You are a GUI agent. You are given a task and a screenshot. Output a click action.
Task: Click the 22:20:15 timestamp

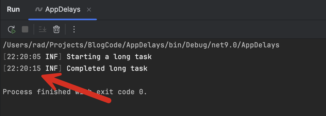click(24, 68)
